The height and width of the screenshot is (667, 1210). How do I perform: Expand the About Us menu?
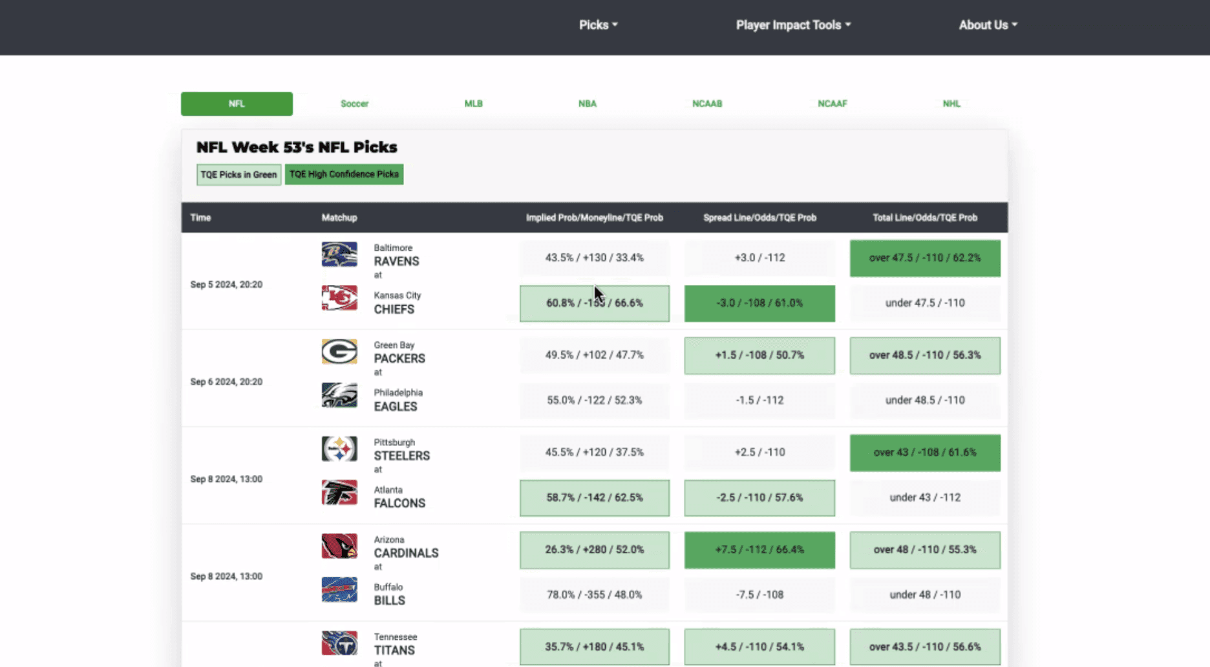[x=988, y=25]
